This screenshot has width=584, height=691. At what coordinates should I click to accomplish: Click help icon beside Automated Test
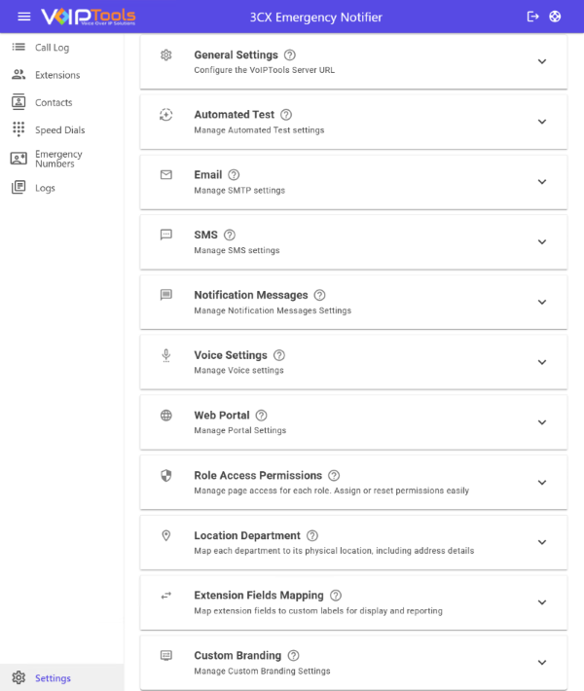(286, 115)
